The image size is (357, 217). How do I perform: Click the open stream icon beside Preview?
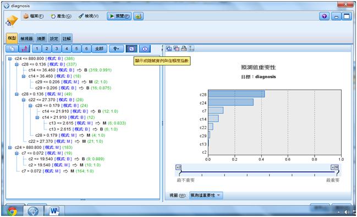(139, 16)
